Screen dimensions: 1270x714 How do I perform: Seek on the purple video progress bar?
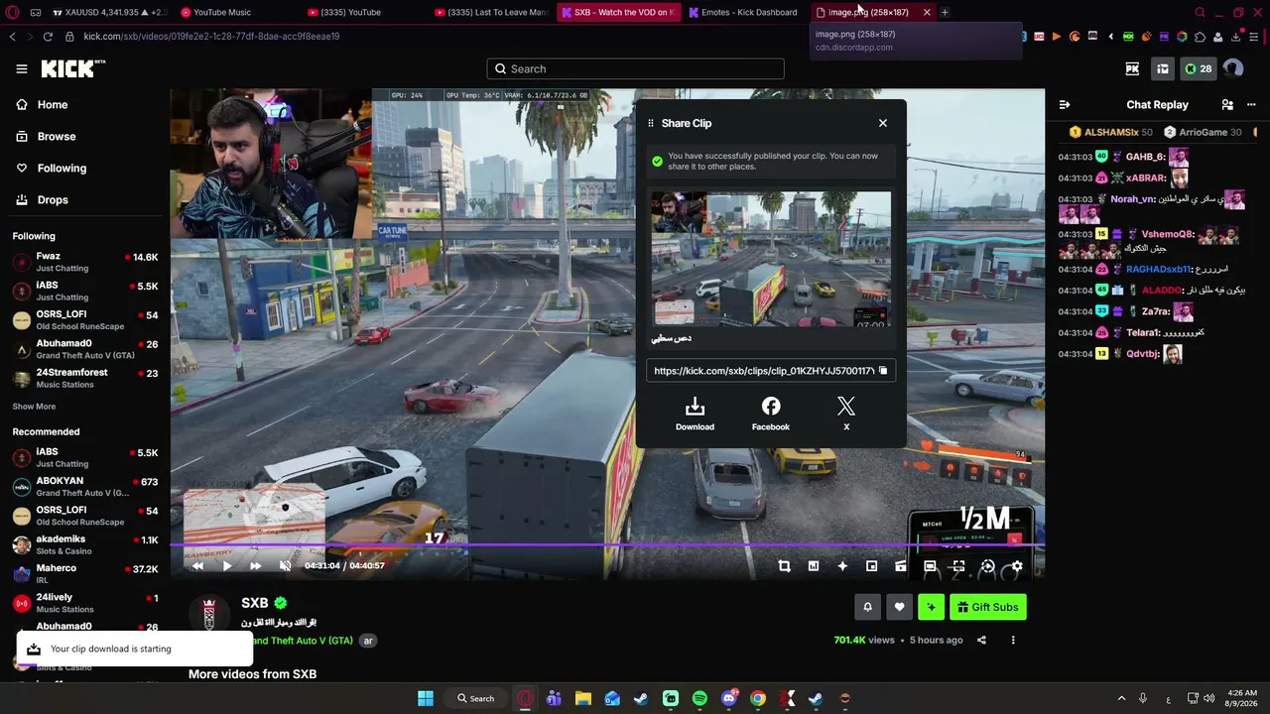pyautogui.click(x=607, y=545)
